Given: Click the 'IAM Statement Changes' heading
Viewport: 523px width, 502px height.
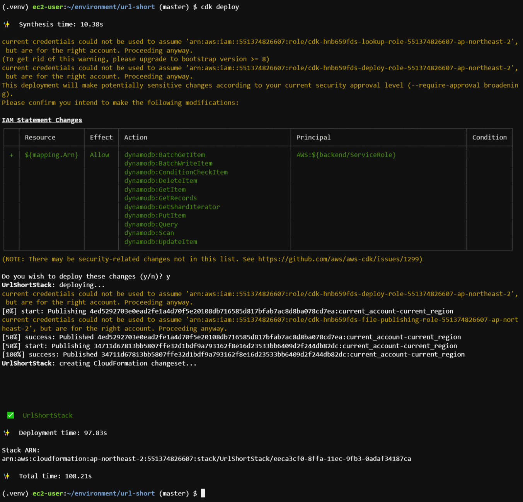Looking at the screenshot, I should [x=42, y=120].
